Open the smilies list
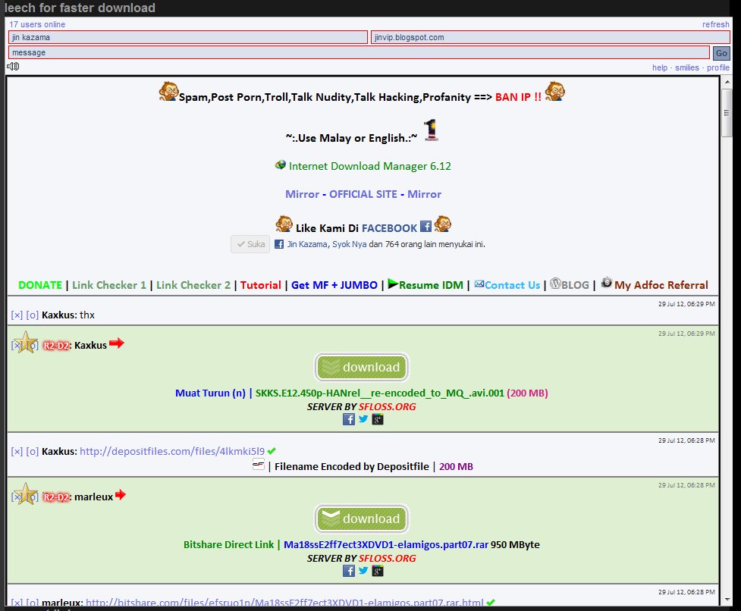 coord(686,67)
